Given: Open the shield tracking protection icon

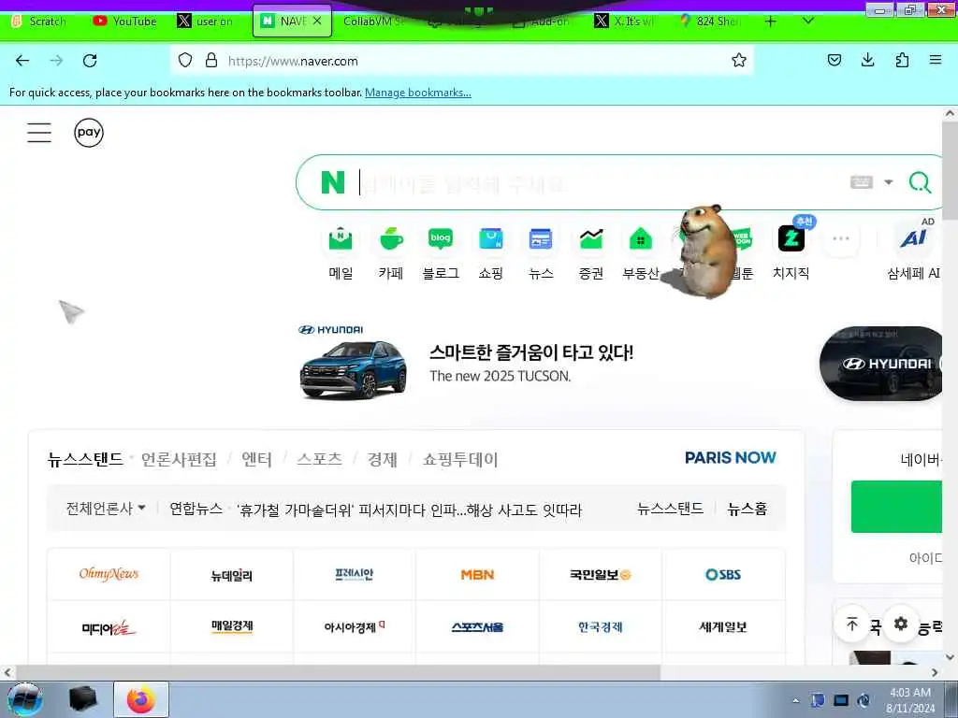Looking at the screenshot, I should 185,60.
